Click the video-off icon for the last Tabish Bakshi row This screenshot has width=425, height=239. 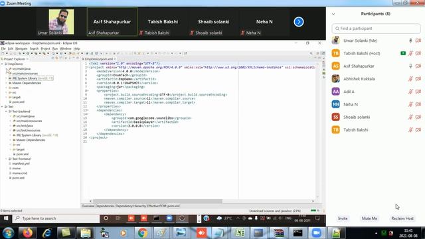418,129
